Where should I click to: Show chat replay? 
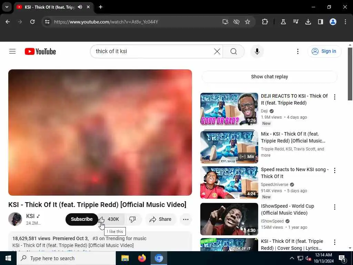click(269, 77)
